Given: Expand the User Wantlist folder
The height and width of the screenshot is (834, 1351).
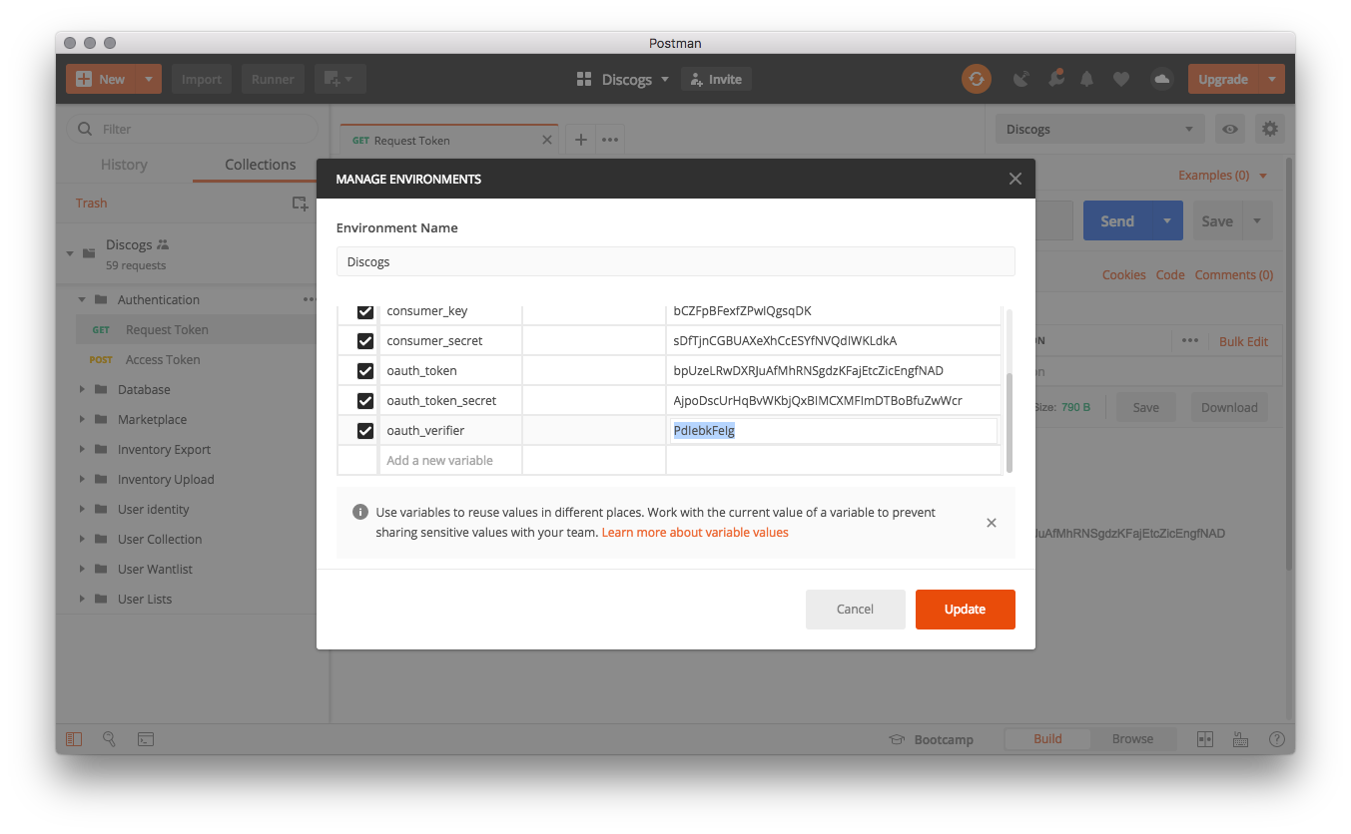Looking at the screenshot, I should click(x=82, y=569).
